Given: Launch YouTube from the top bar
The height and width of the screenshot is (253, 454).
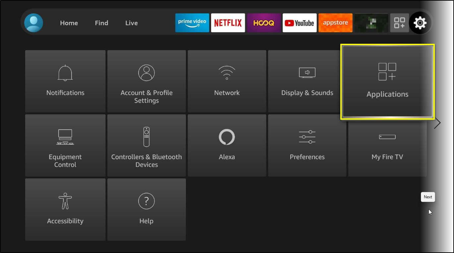Looking at the screenshot, I should click(x=300, y=23).
